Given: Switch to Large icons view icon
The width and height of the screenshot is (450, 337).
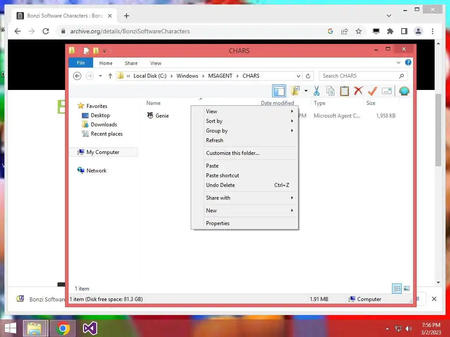Looking at the screenshot, I should (406, 288).
